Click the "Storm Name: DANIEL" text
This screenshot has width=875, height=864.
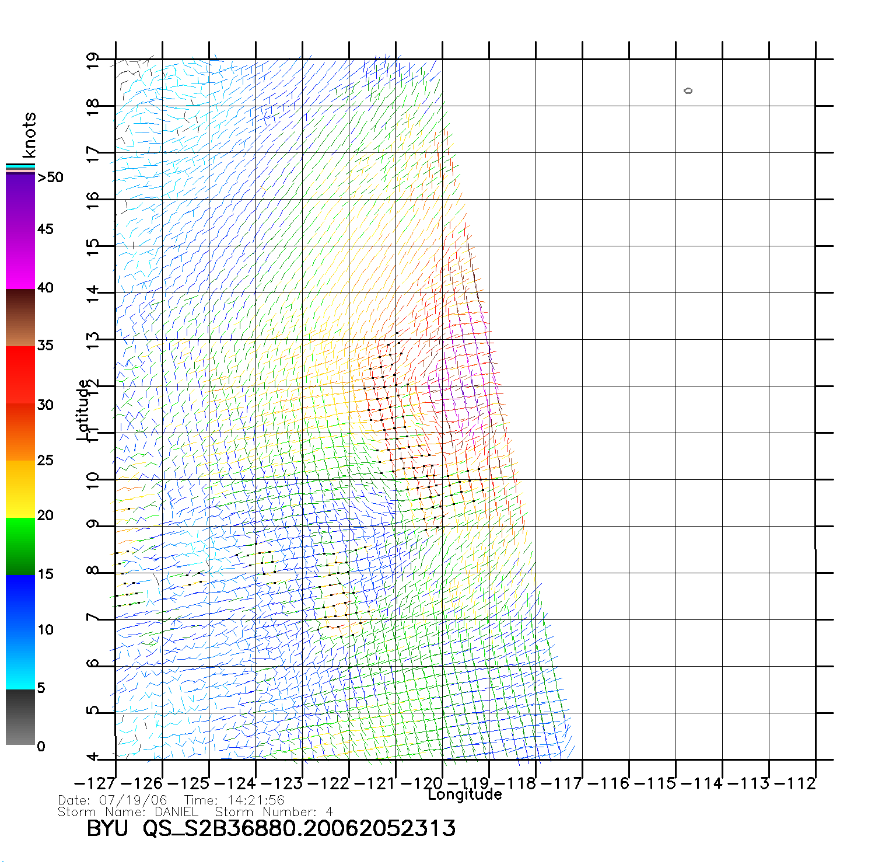point(128,812)
